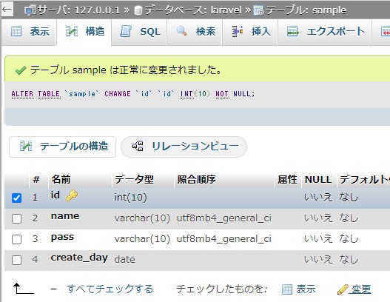Click the partially visible import tab icon
390x302 pixels.
point(386,31)
